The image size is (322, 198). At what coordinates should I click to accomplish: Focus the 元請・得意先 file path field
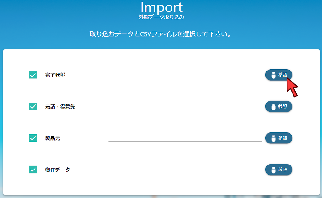click(185, 105)
